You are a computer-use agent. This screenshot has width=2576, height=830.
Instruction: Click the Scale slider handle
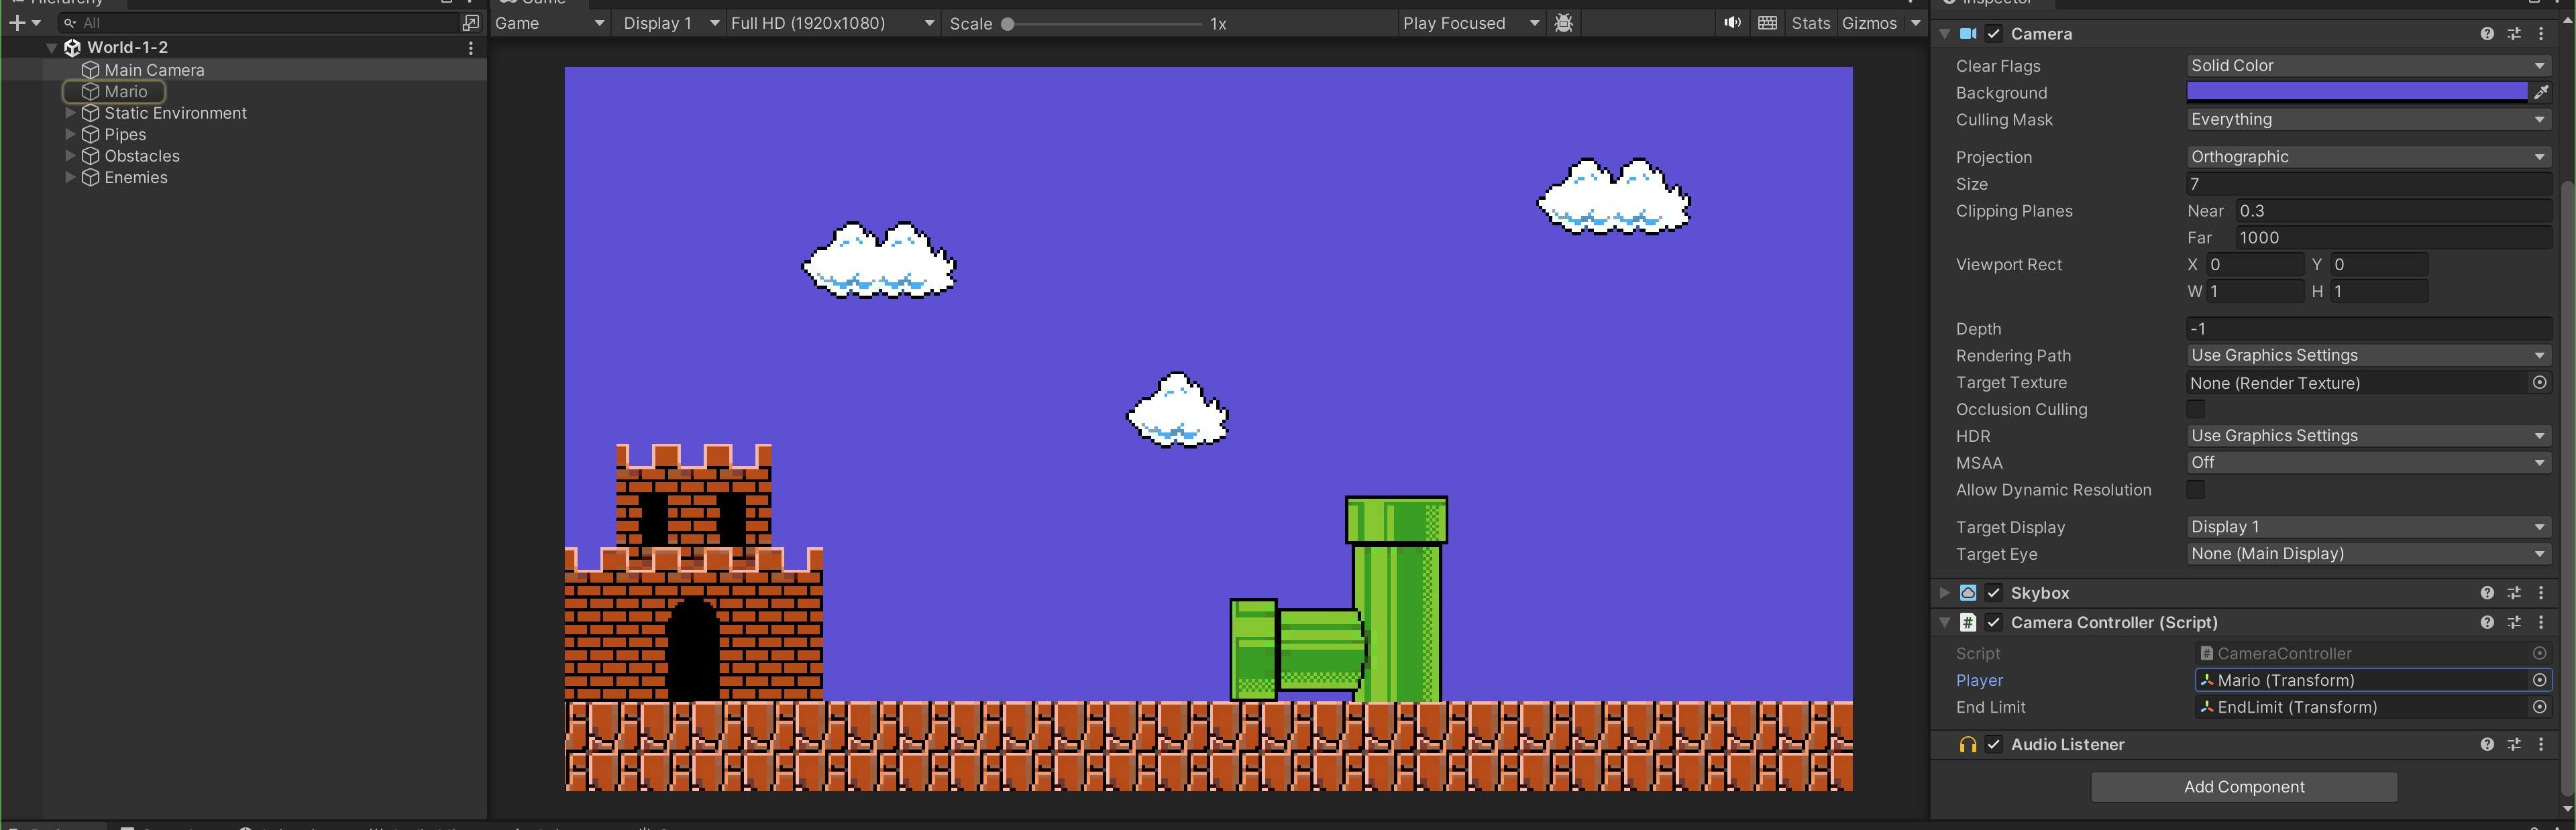(1007, 24)
